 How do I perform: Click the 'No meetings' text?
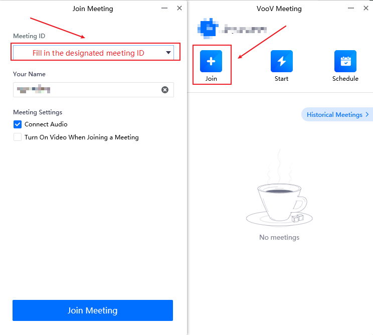click(279, 237)
